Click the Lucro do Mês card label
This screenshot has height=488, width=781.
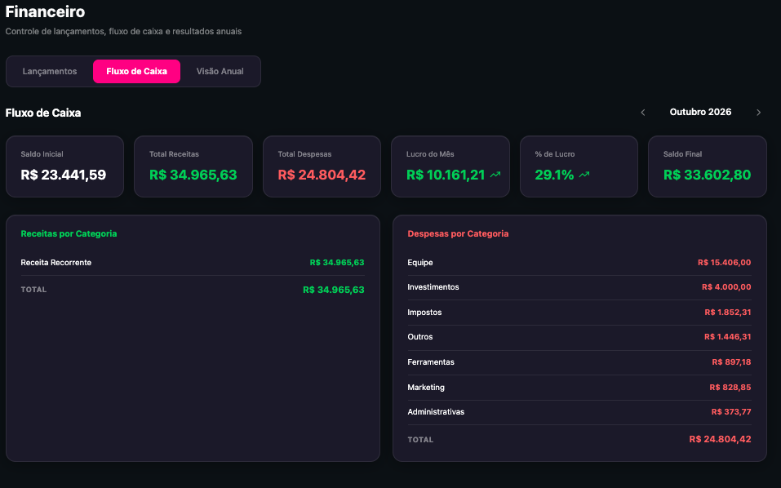[430, 154]
